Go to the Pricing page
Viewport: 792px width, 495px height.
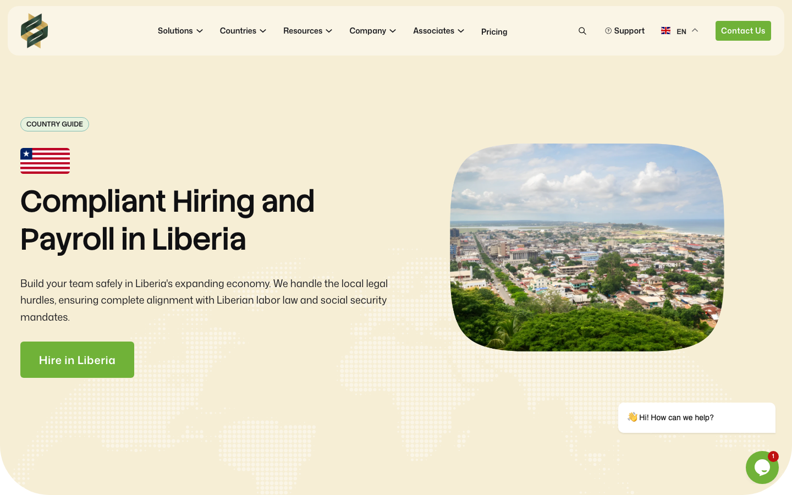(x=494, y=32)
